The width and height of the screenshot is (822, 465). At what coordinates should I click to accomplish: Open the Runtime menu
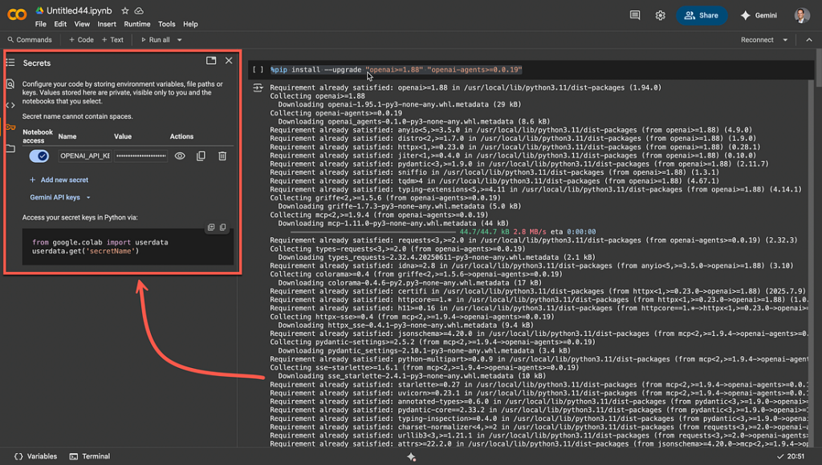(x=136, y=24)
